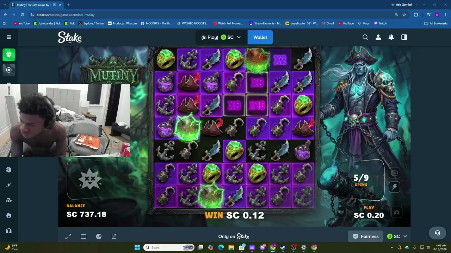Viewport: 451px width, 253px height.
Task: Open Twitch bookmark
Action: [380, 24]
